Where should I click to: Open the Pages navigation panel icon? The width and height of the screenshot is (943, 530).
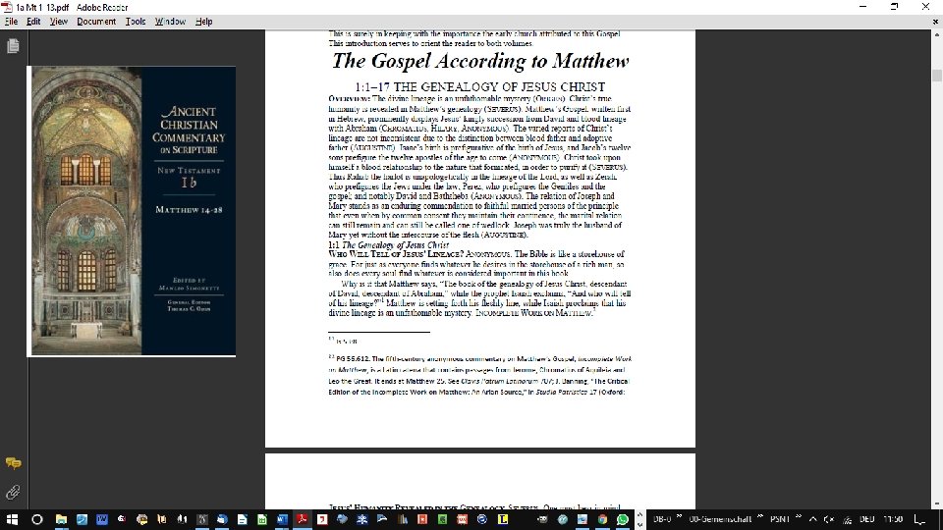click(13, 46)
